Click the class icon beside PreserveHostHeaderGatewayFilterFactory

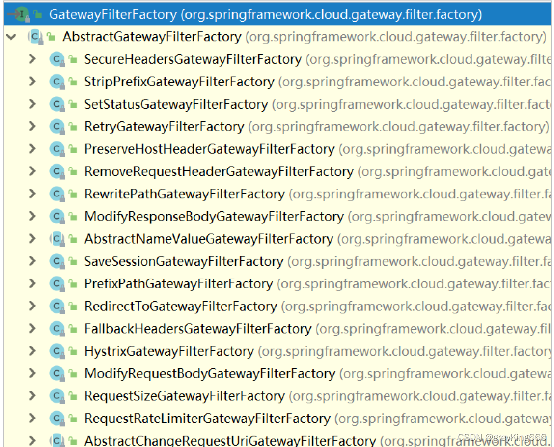(x=57, y=149)
